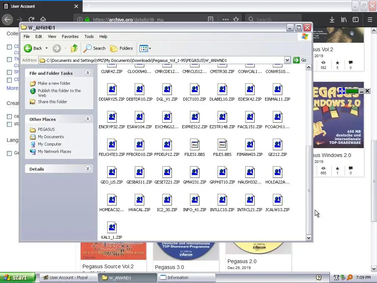The image size is (377, 283).
Task: Select the DGL_V1.ZIP file icon
Action: click(167, 89)
